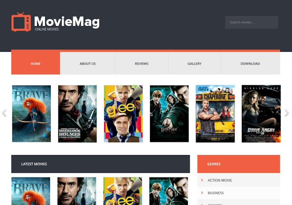Go to the Reviews menu item
This screenshot has height=205, width=292.
point(142,64)
